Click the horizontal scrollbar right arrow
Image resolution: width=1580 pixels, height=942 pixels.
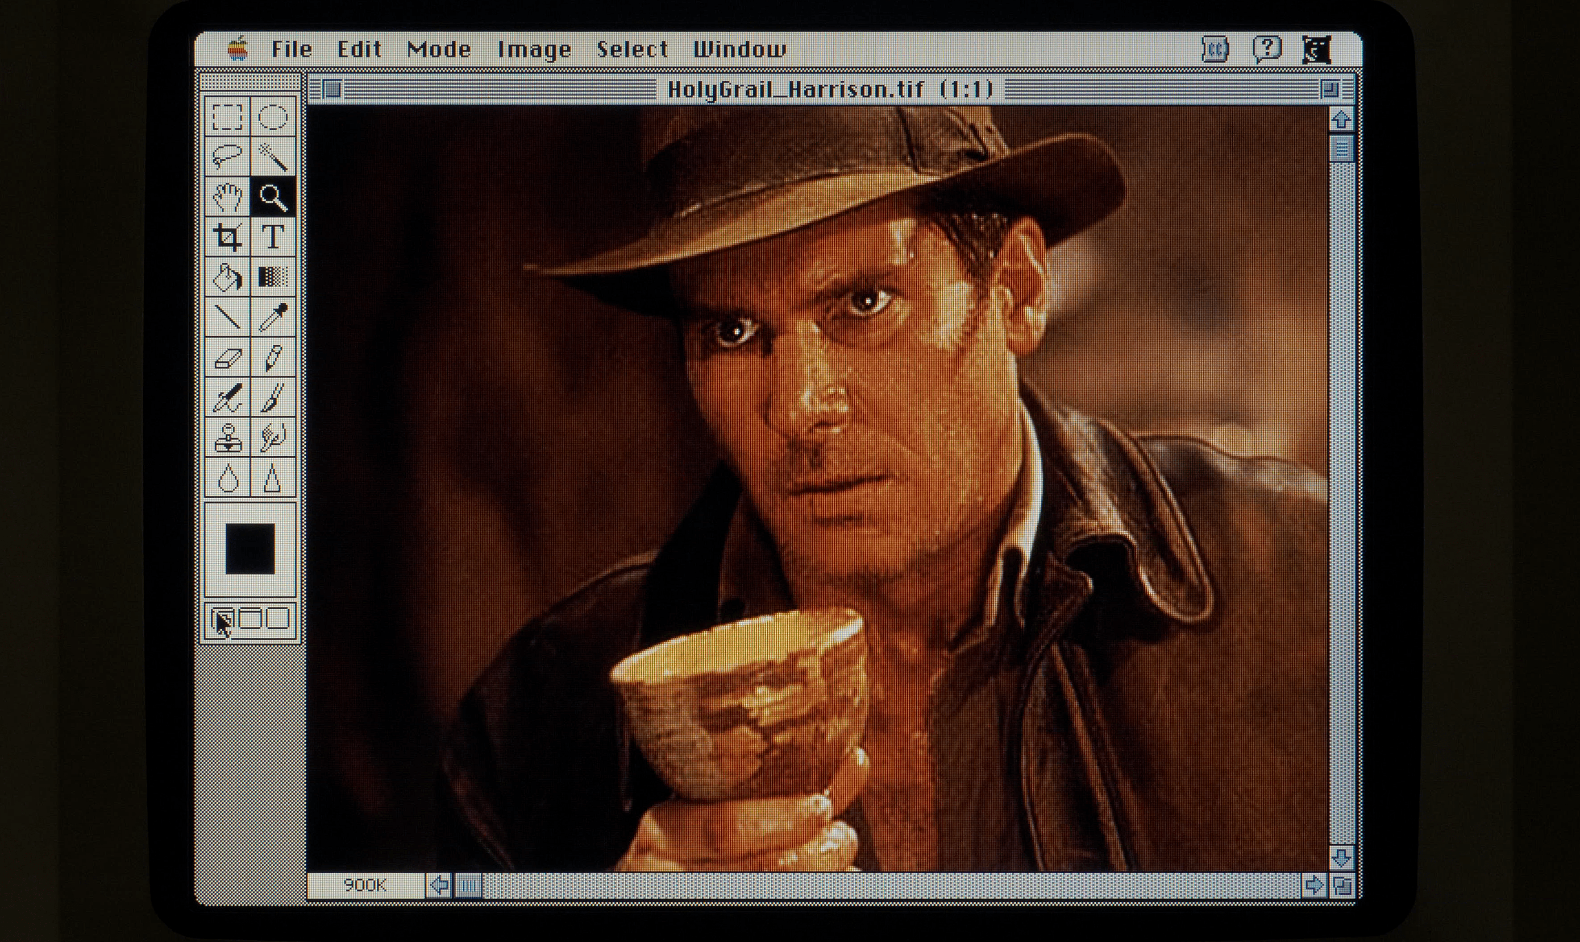1314,885
